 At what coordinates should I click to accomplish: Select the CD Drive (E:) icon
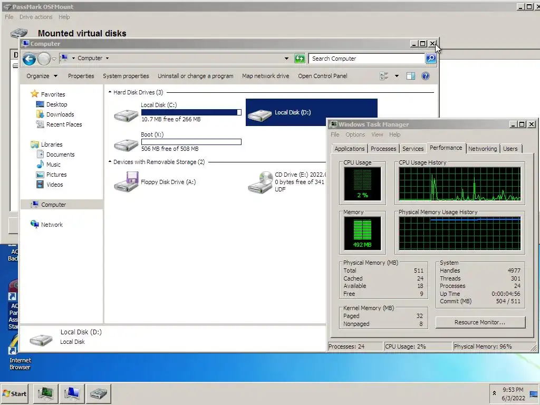[x=261, y=182]
